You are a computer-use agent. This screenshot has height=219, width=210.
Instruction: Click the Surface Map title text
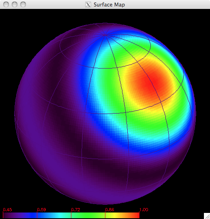click(x=109, y=4)
